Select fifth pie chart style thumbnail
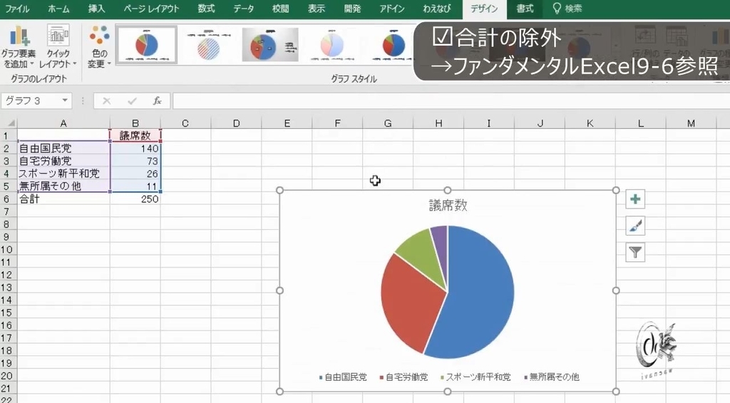The image size is (730, 403). click(x=392, y=45)
